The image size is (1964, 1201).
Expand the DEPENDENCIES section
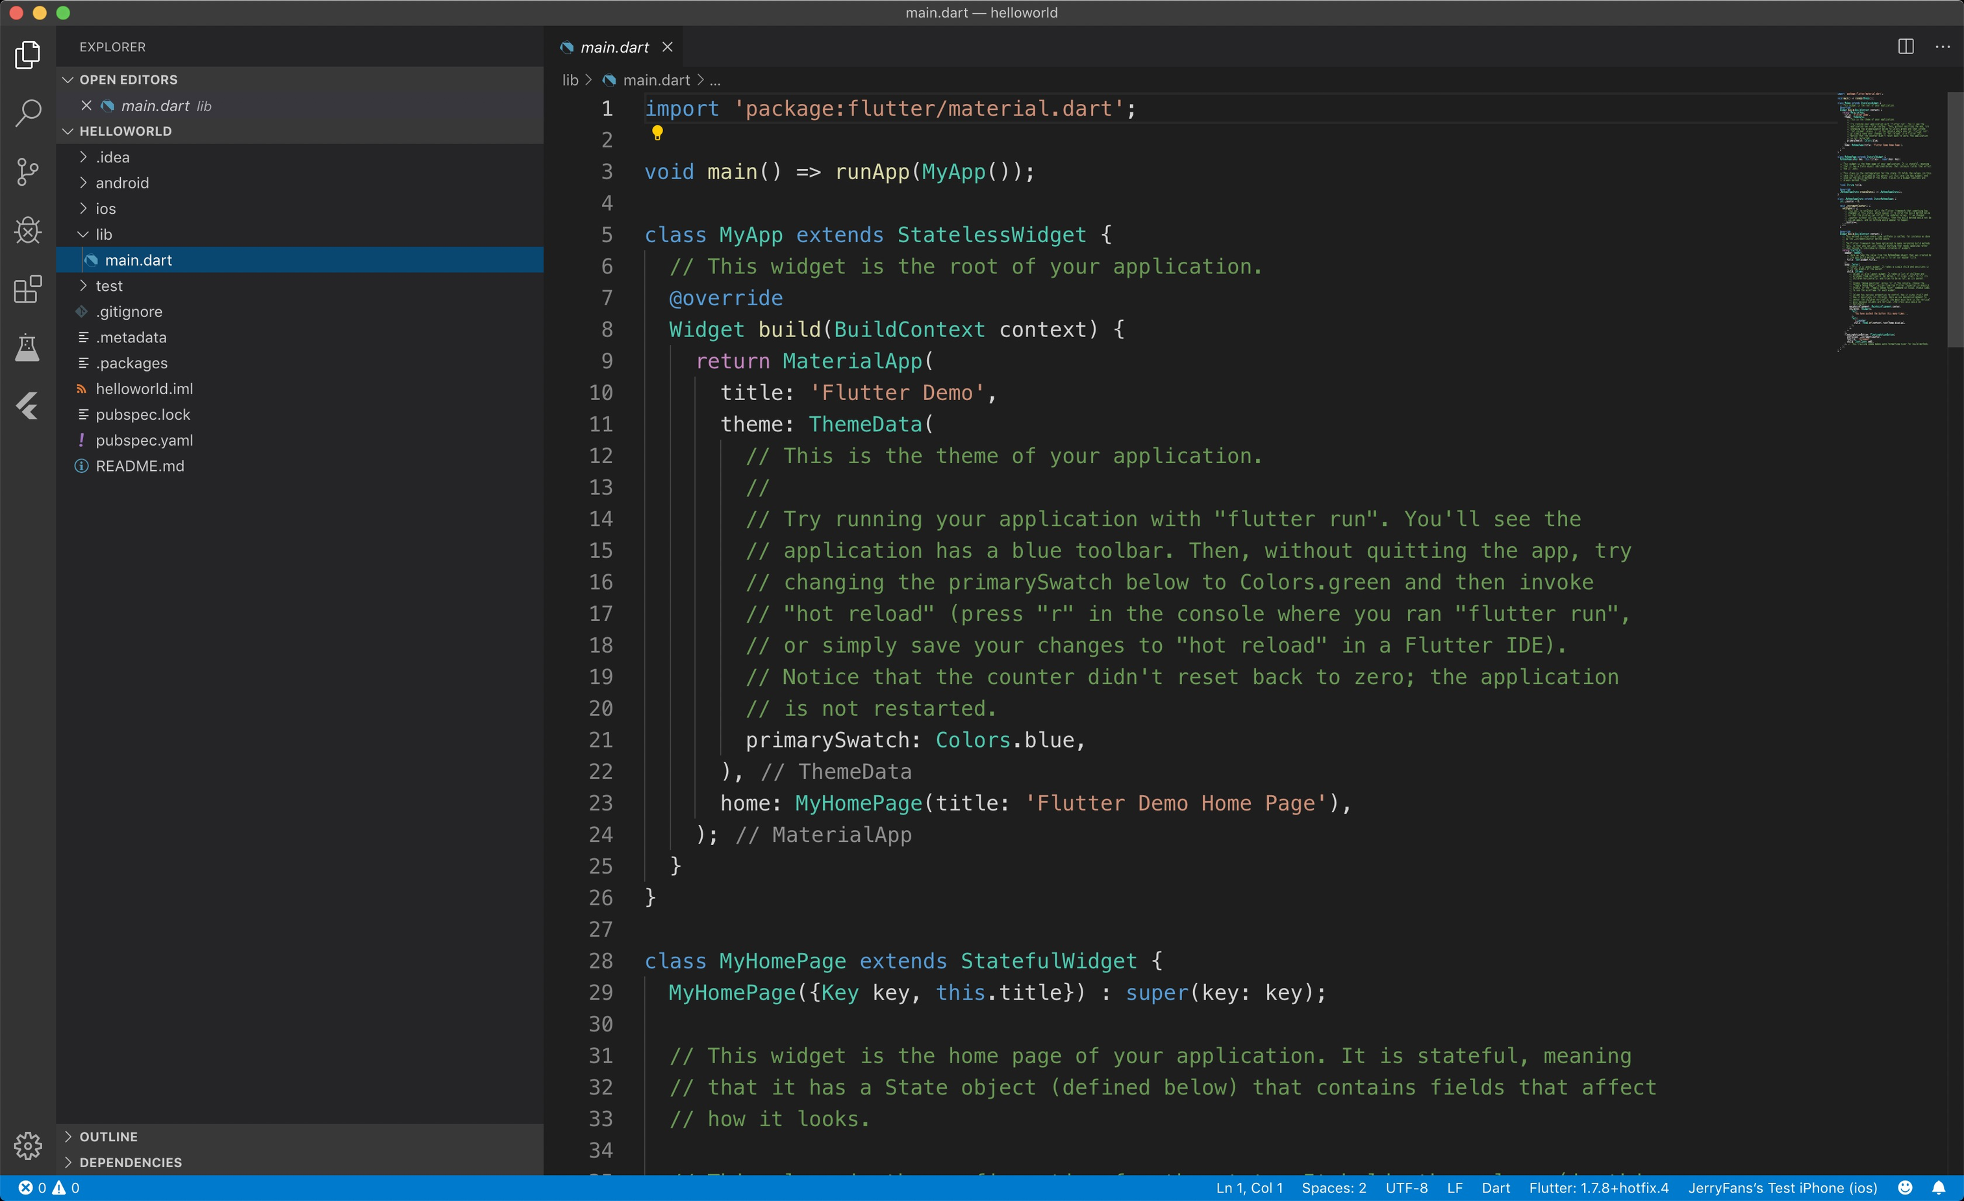(131, 1162)
